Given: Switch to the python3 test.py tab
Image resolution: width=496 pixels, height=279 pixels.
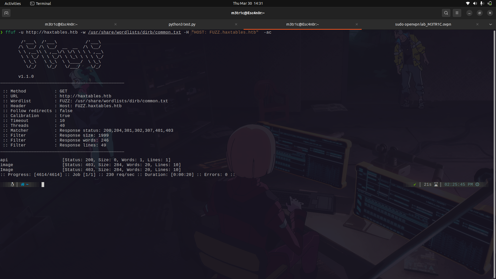Looking at the screenshot, I should pos(182,24).
